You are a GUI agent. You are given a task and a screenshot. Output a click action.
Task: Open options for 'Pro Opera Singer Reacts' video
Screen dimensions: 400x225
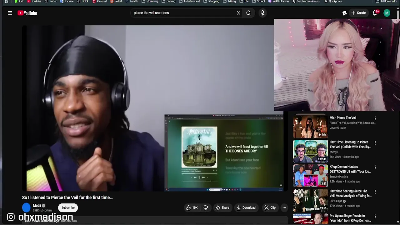click(375, 216)
